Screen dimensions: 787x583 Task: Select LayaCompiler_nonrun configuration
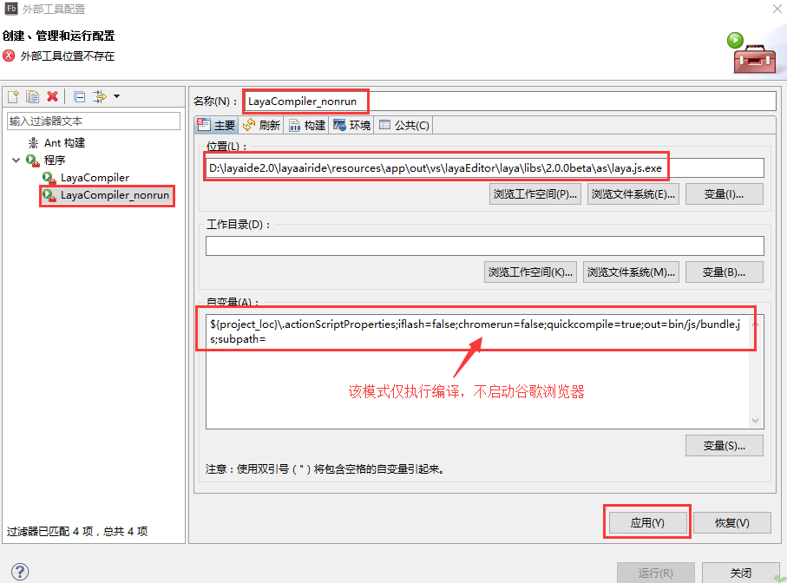pos(115,195)
